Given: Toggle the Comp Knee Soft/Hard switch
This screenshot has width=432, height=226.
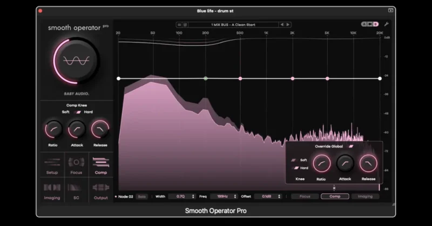Looking at the screenshot, I should point(78,112).
